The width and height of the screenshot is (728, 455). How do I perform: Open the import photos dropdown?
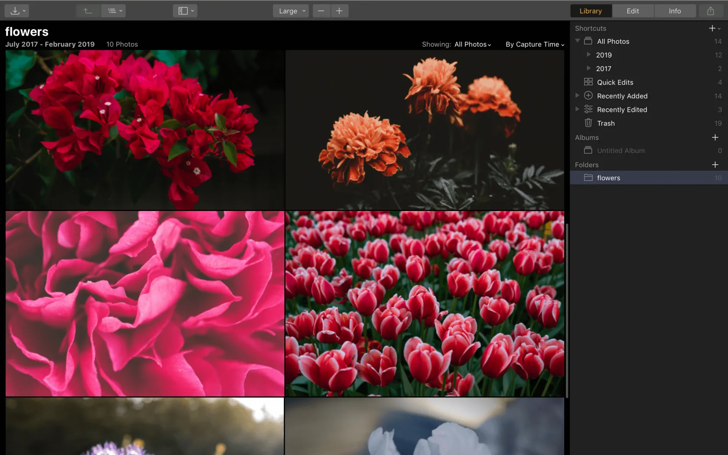(x=16, y=11)
